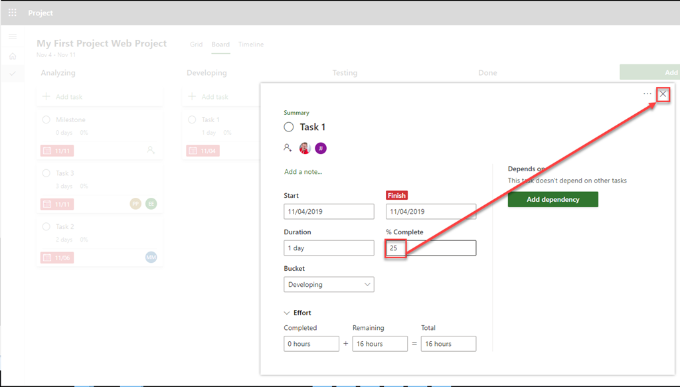Open the app launcher waffle icon

point(13,13)
